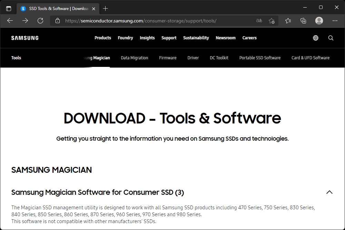The image size is (345, 230).
Task: Minimize the browser window
Action: [x=305, y=7]
